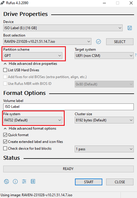The image size is (137, 198).
Task: Open the Device drive dropdown
Action: tap(63, 28)
